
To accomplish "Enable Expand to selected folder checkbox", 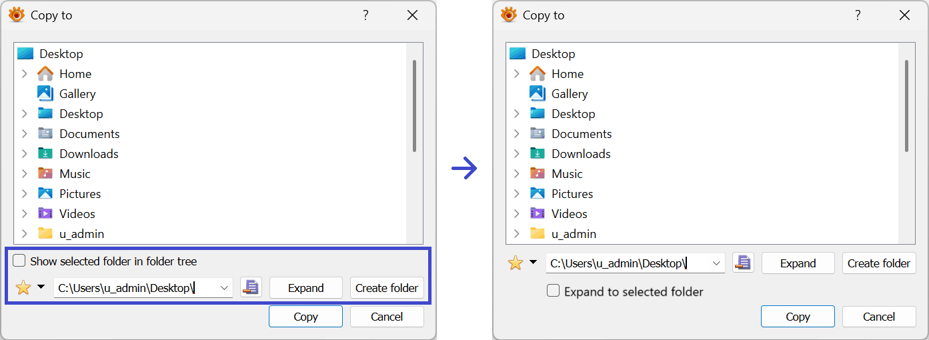I will [x=553, y=291].
